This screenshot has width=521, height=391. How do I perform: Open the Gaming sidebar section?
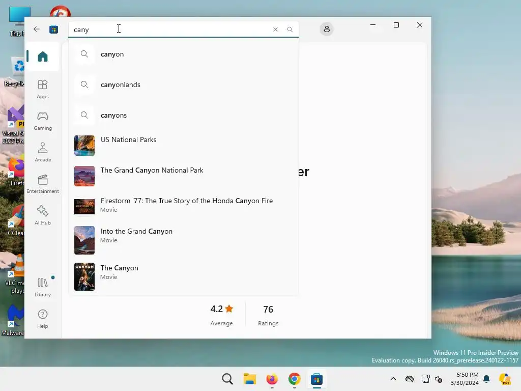pos(43,121)
